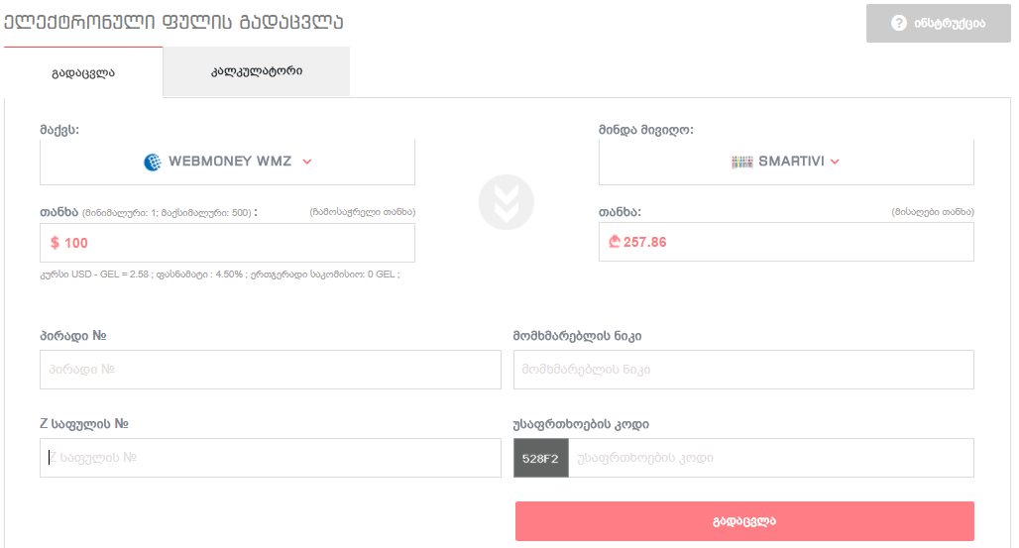Image resolution: width=1019 pixels, height=548 pixels.
Task: Focus the პირადი № input field
Action: tap(271, 370)
